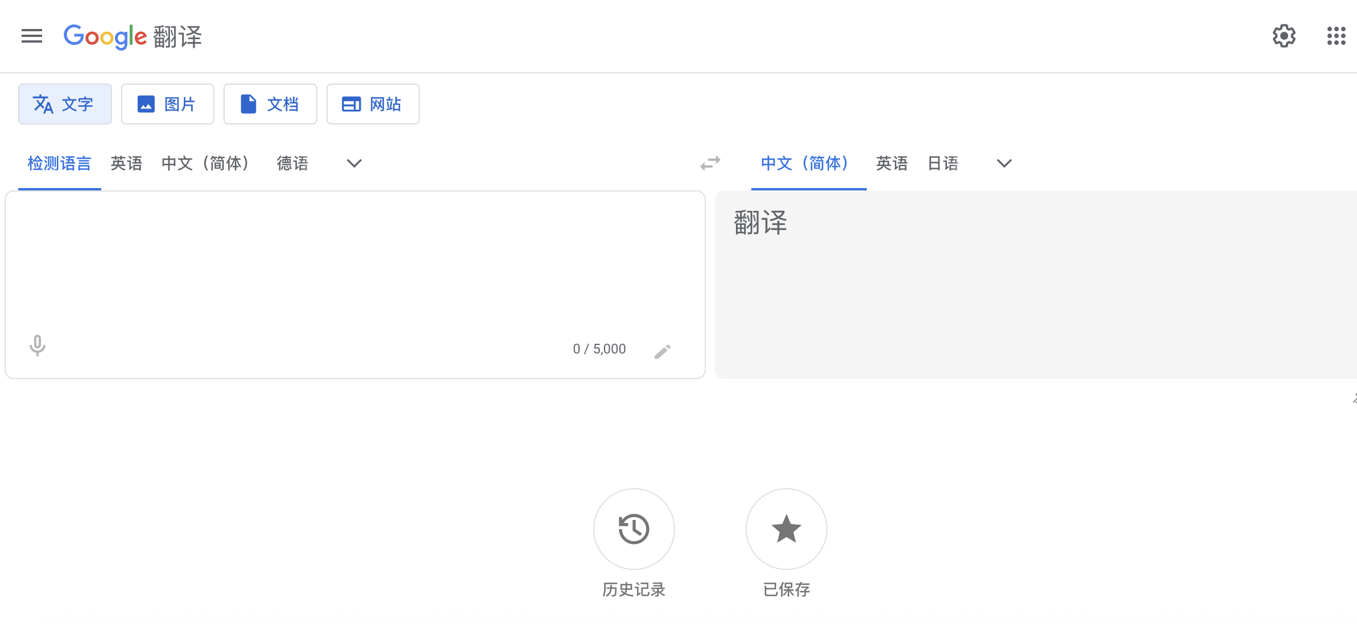Set target language to 英语
The height and width of the screenshot is (624, 1357).
tap(892, 164)
